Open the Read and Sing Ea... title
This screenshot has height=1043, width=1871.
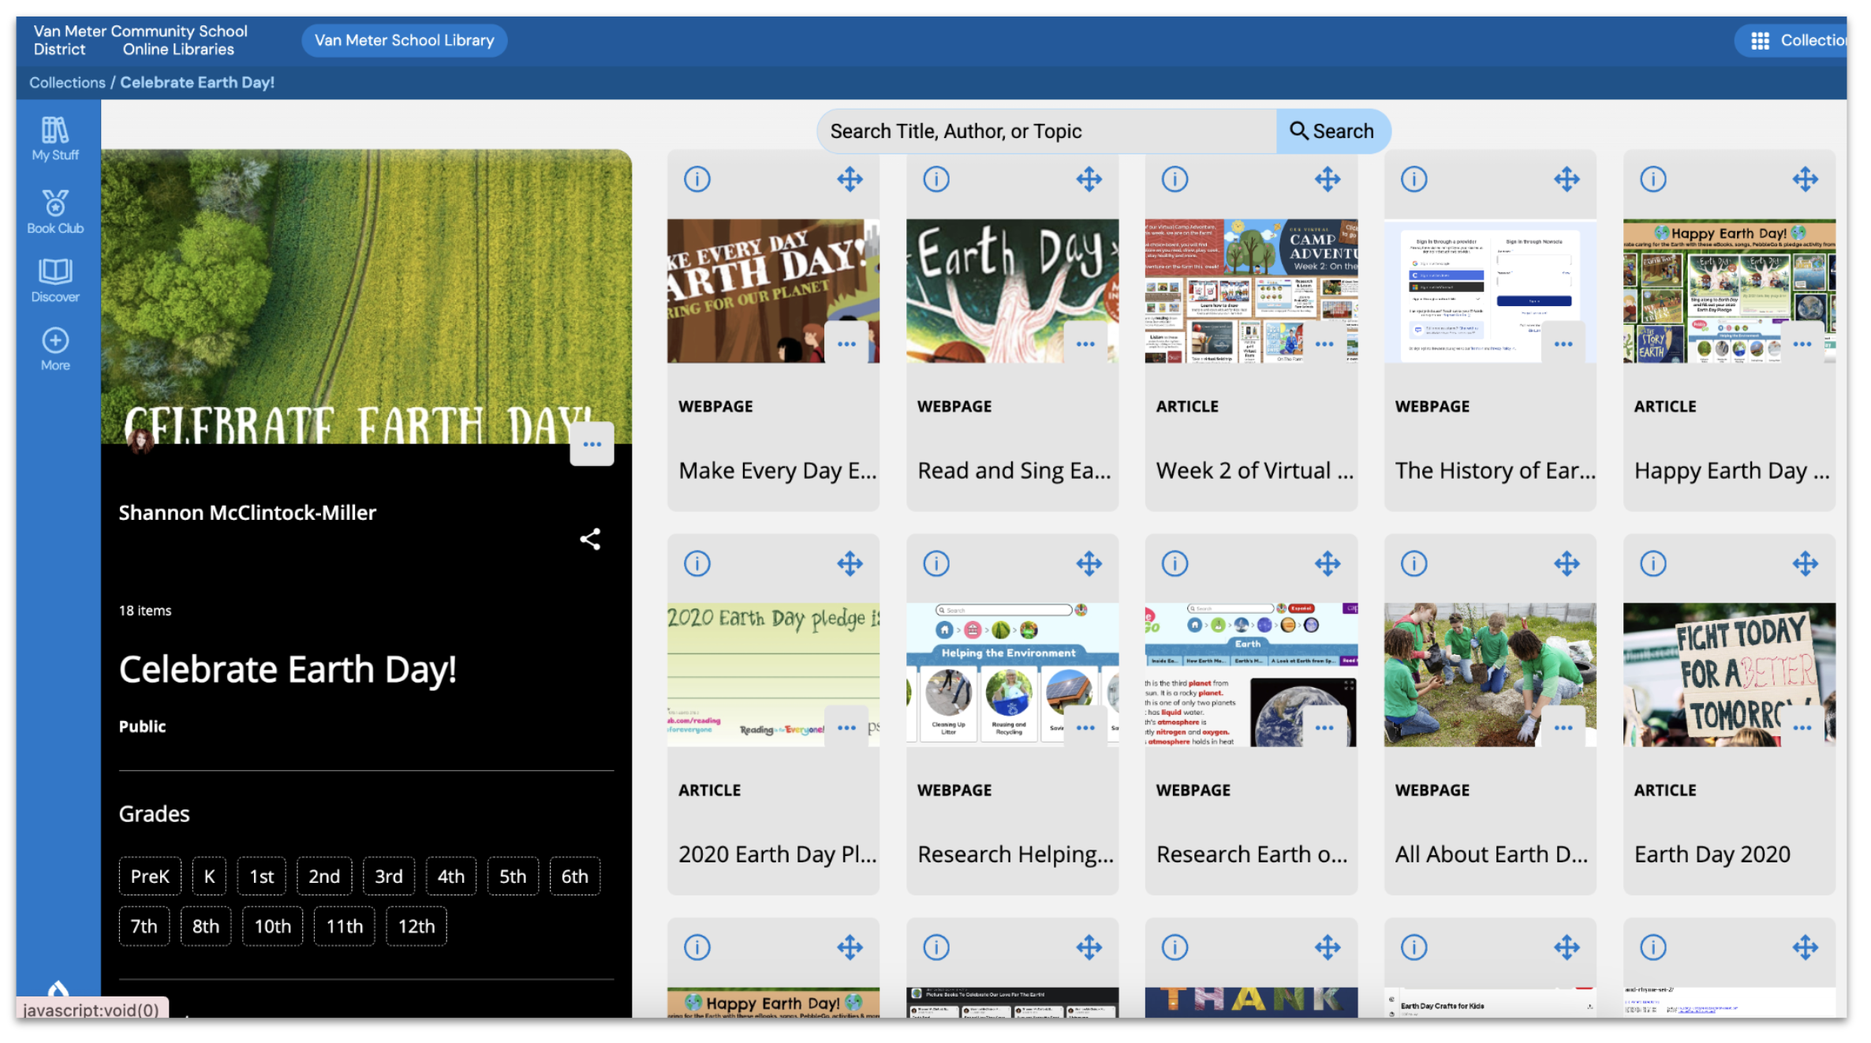[1014, 471]
